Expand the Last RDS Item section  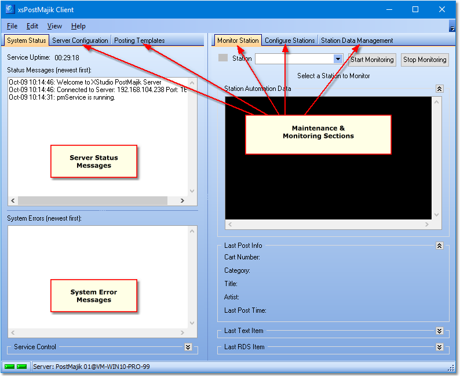coord(439,347)
